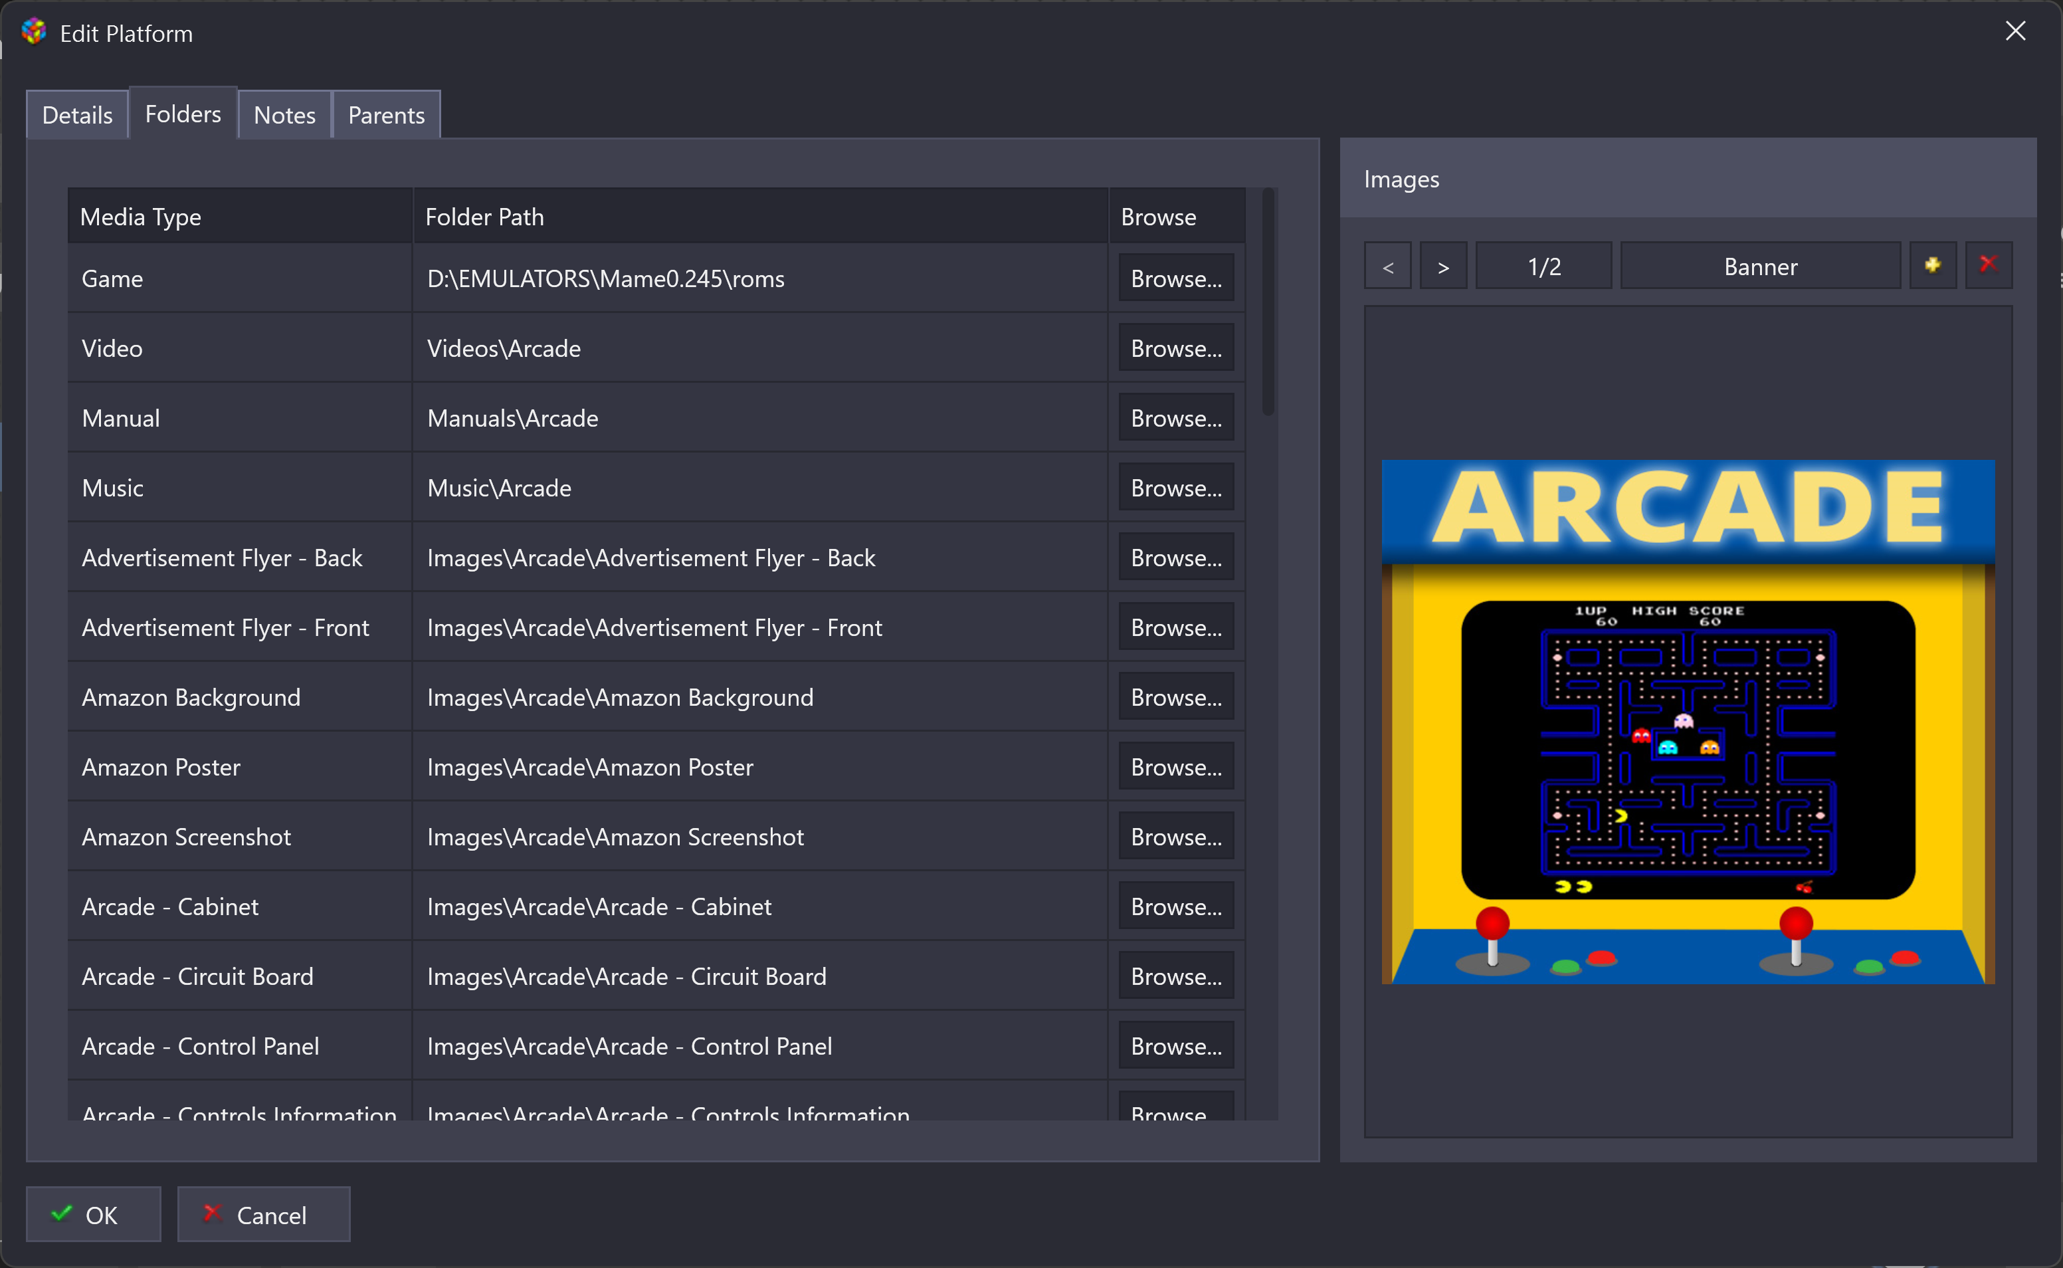This screenshot has height=1268, width=2063.
Task: Click the Videos\Arcade folder path cell
Action: (760, 348)
